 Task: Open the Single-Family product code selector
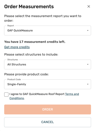[48, 84]
